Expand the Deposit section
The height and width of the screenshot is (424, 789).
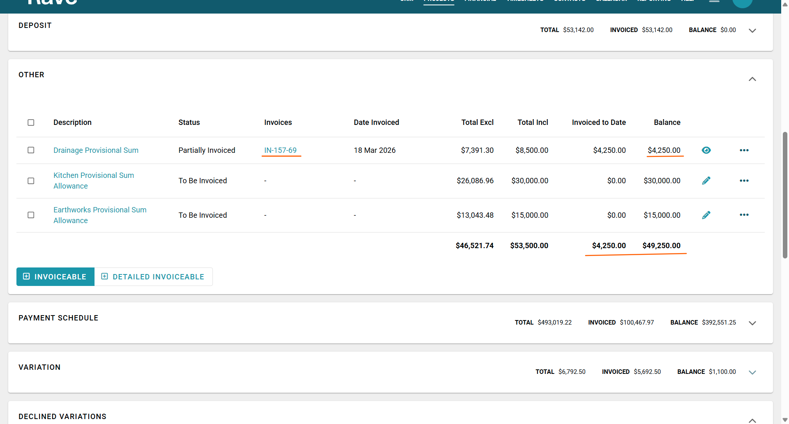(752, 31)
